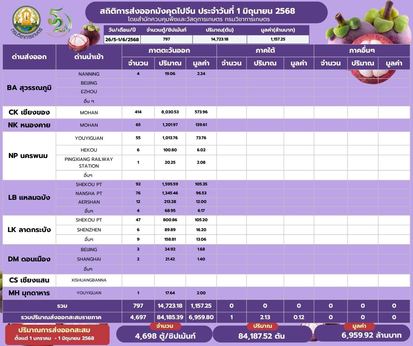This screenshot has width=413, height=346.
Task: Click the 'NANNING' destination cell
Action: [x=89, y=74]
